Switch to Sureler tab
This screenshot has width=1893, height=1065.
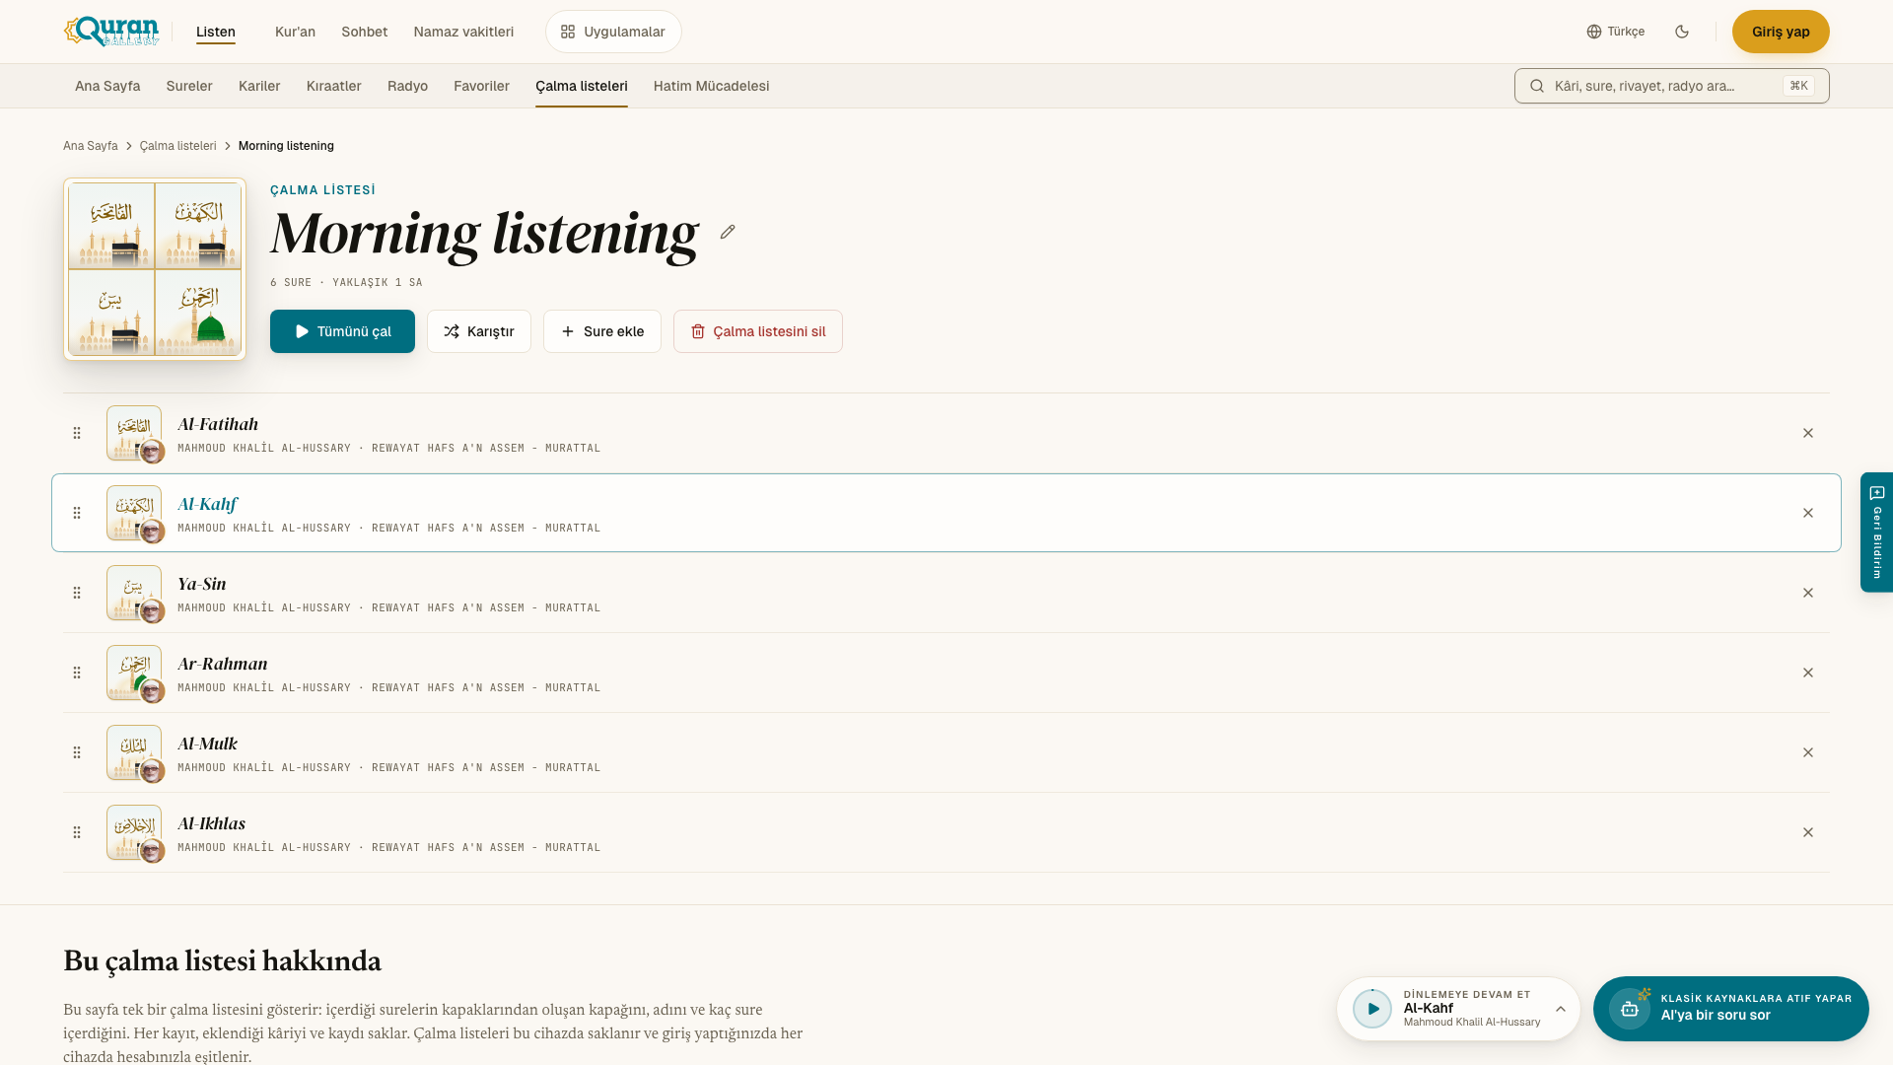pyautogui.click(x=189, y=86)
